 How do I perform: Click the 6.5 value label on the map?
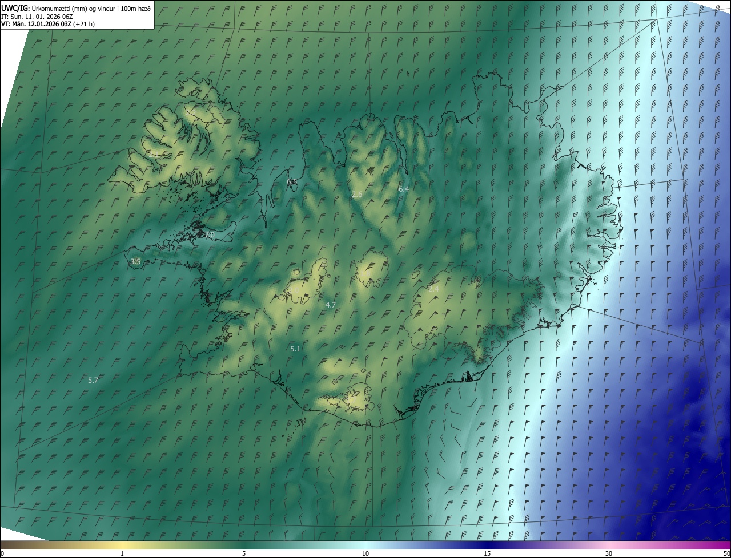tap(292, 181)
